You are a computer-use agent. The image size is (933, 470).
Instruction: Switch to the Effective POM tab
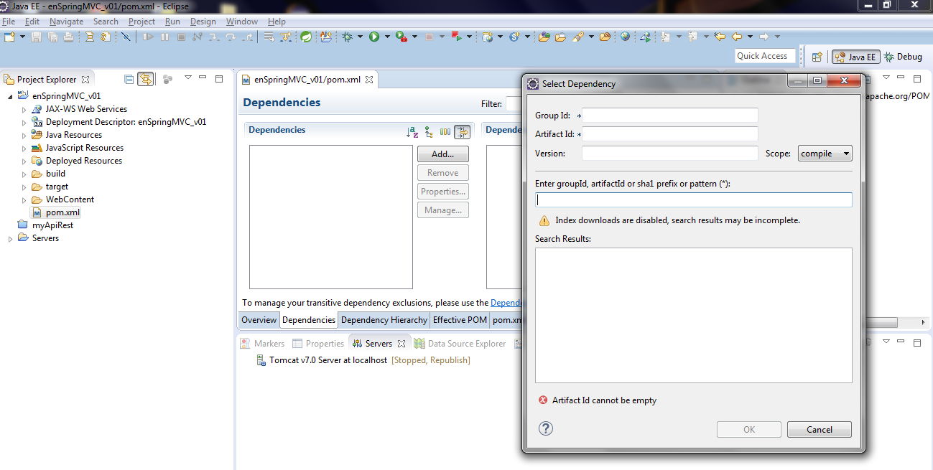coord(460,320)
